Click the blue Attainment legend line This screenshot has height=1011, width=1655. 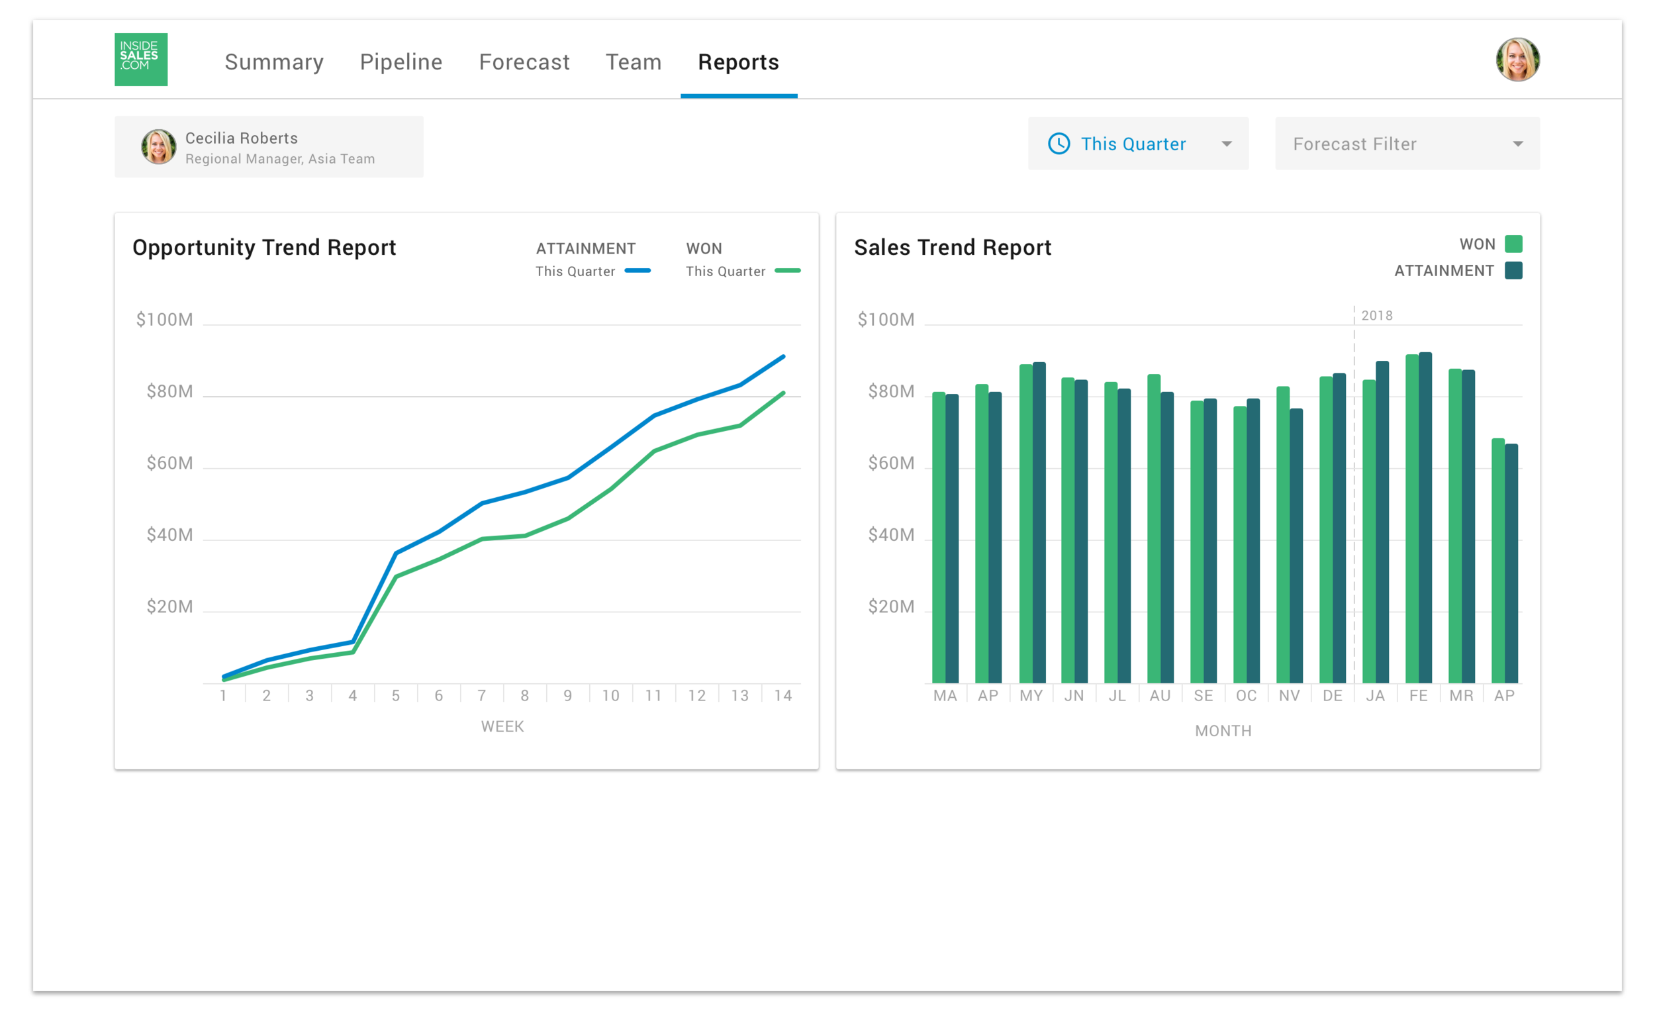637,271
